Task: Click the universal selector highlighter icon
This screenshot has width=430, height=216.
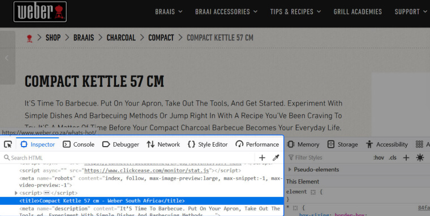Action: [x=295, y=208]
